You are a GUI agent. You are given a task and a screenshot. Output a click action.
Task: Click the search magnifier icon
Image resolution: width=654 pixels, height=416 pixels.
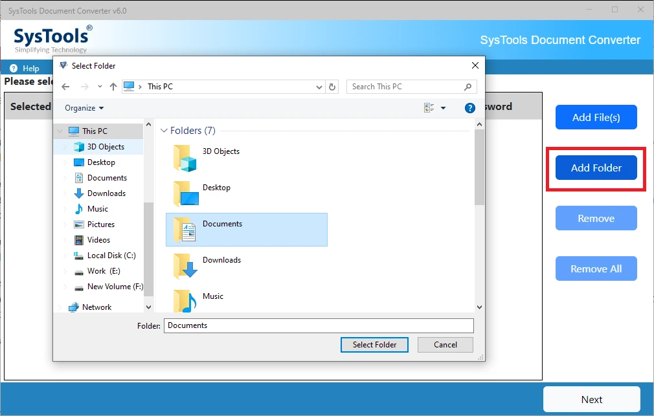468,87
